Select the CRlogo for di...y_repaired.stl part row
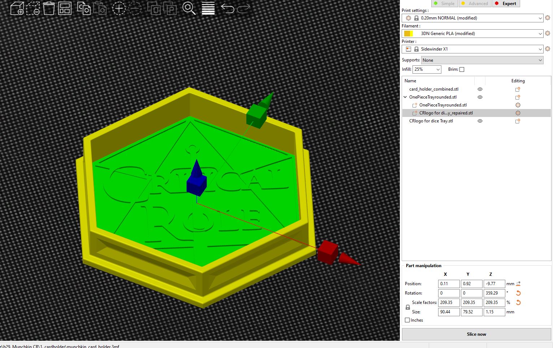This screenshot has height=348, width=553. [x=476, y=113]
